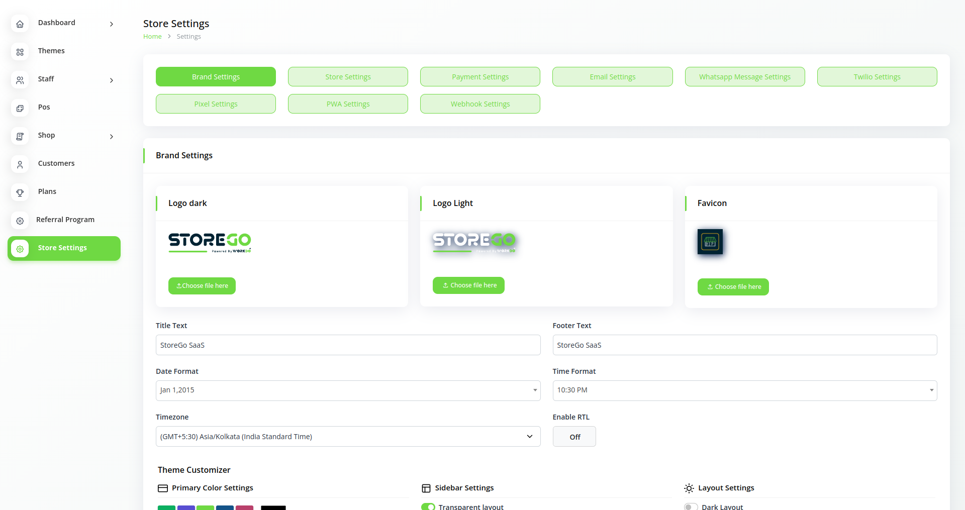Image resolution: width=965 pixels, height=510 pixels.
Task: Click the Customers person icon
Action: (x=20, y=164)
